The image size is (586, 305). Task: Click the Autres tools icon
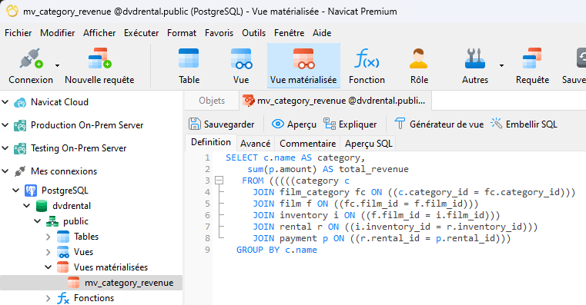474,58
